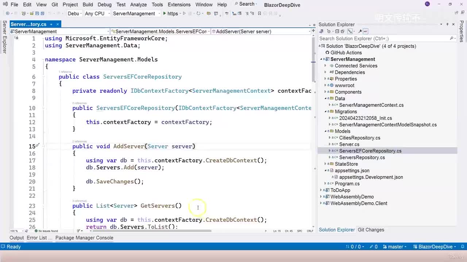This screenshot has height=262, width=467.
Task: Toggle Preview Selected Items in Solution Explorer
Action: (366, 31)
